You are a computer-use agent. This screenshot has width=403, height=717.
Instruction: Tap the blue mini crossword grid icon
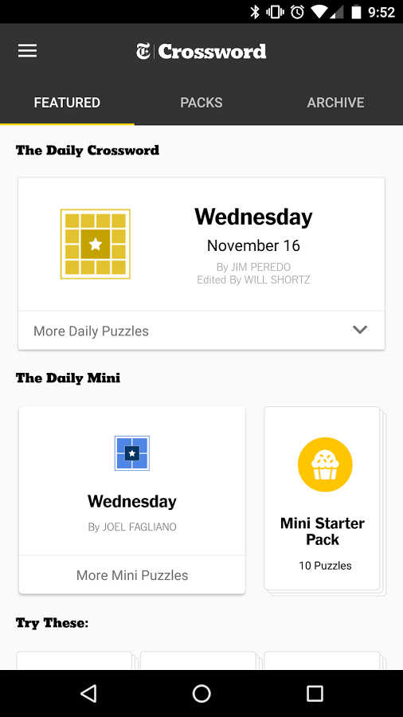click(132, 453)
